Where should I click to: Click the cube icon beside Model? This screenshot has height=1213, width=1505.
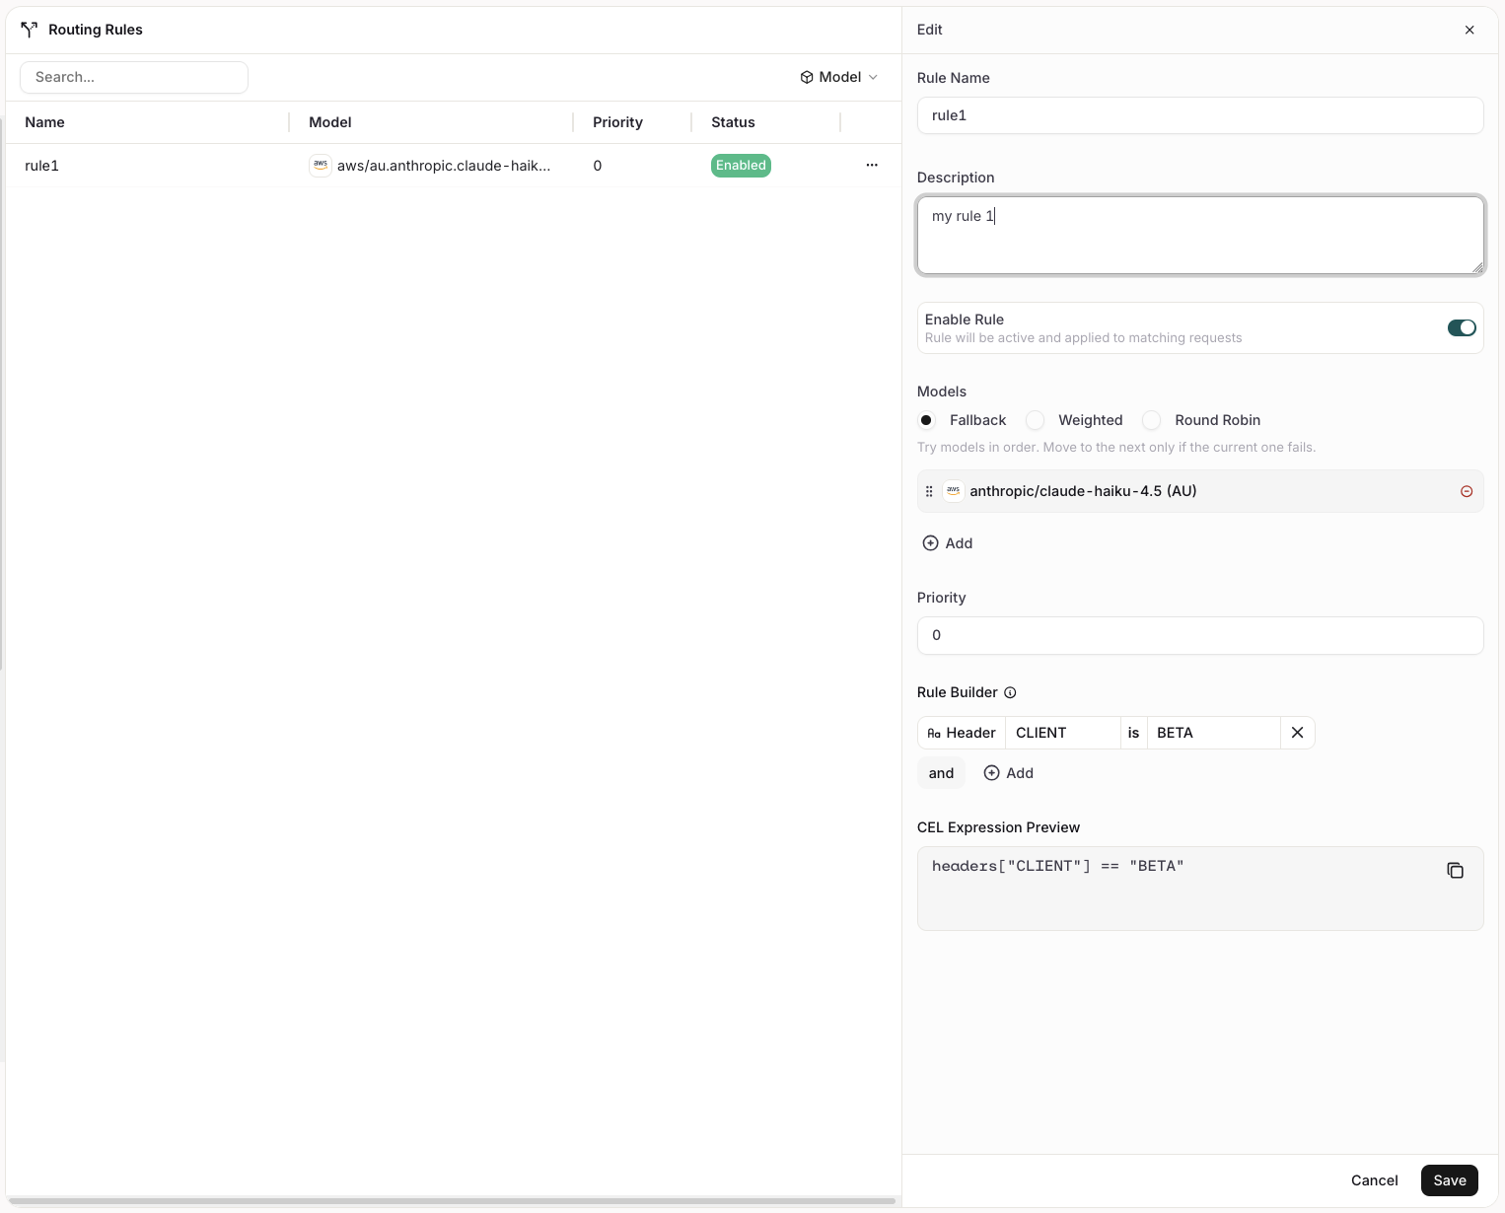[807, 77]
